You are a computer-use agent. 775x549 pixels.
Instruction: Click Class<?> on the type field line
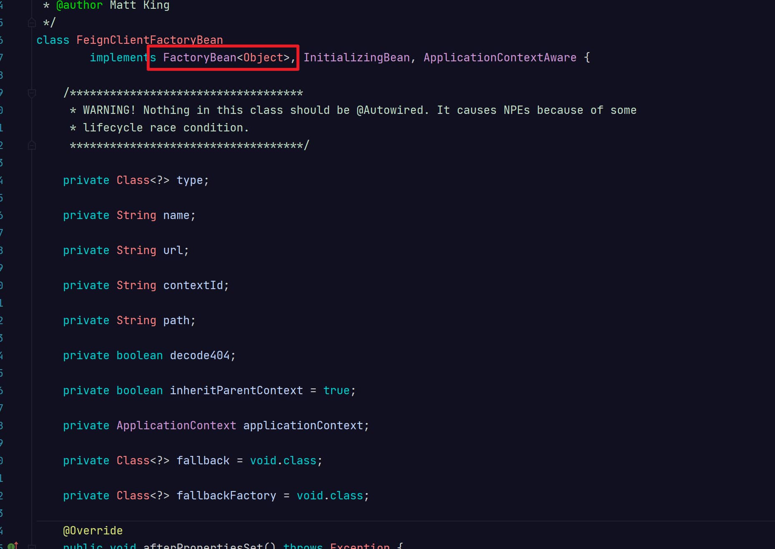[143, 180]
